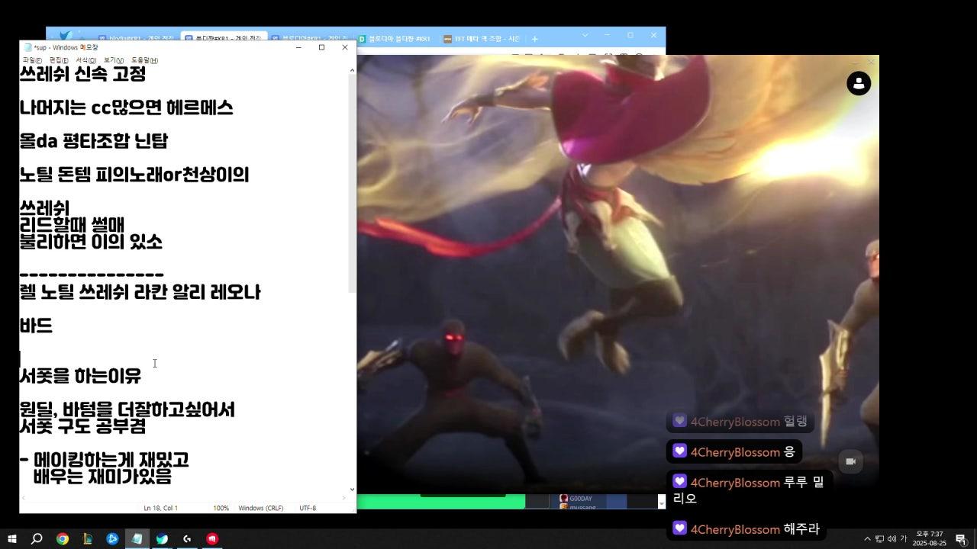977x549 pixels.
Task: Show hidden system tray icons
Action: point(867,539)
